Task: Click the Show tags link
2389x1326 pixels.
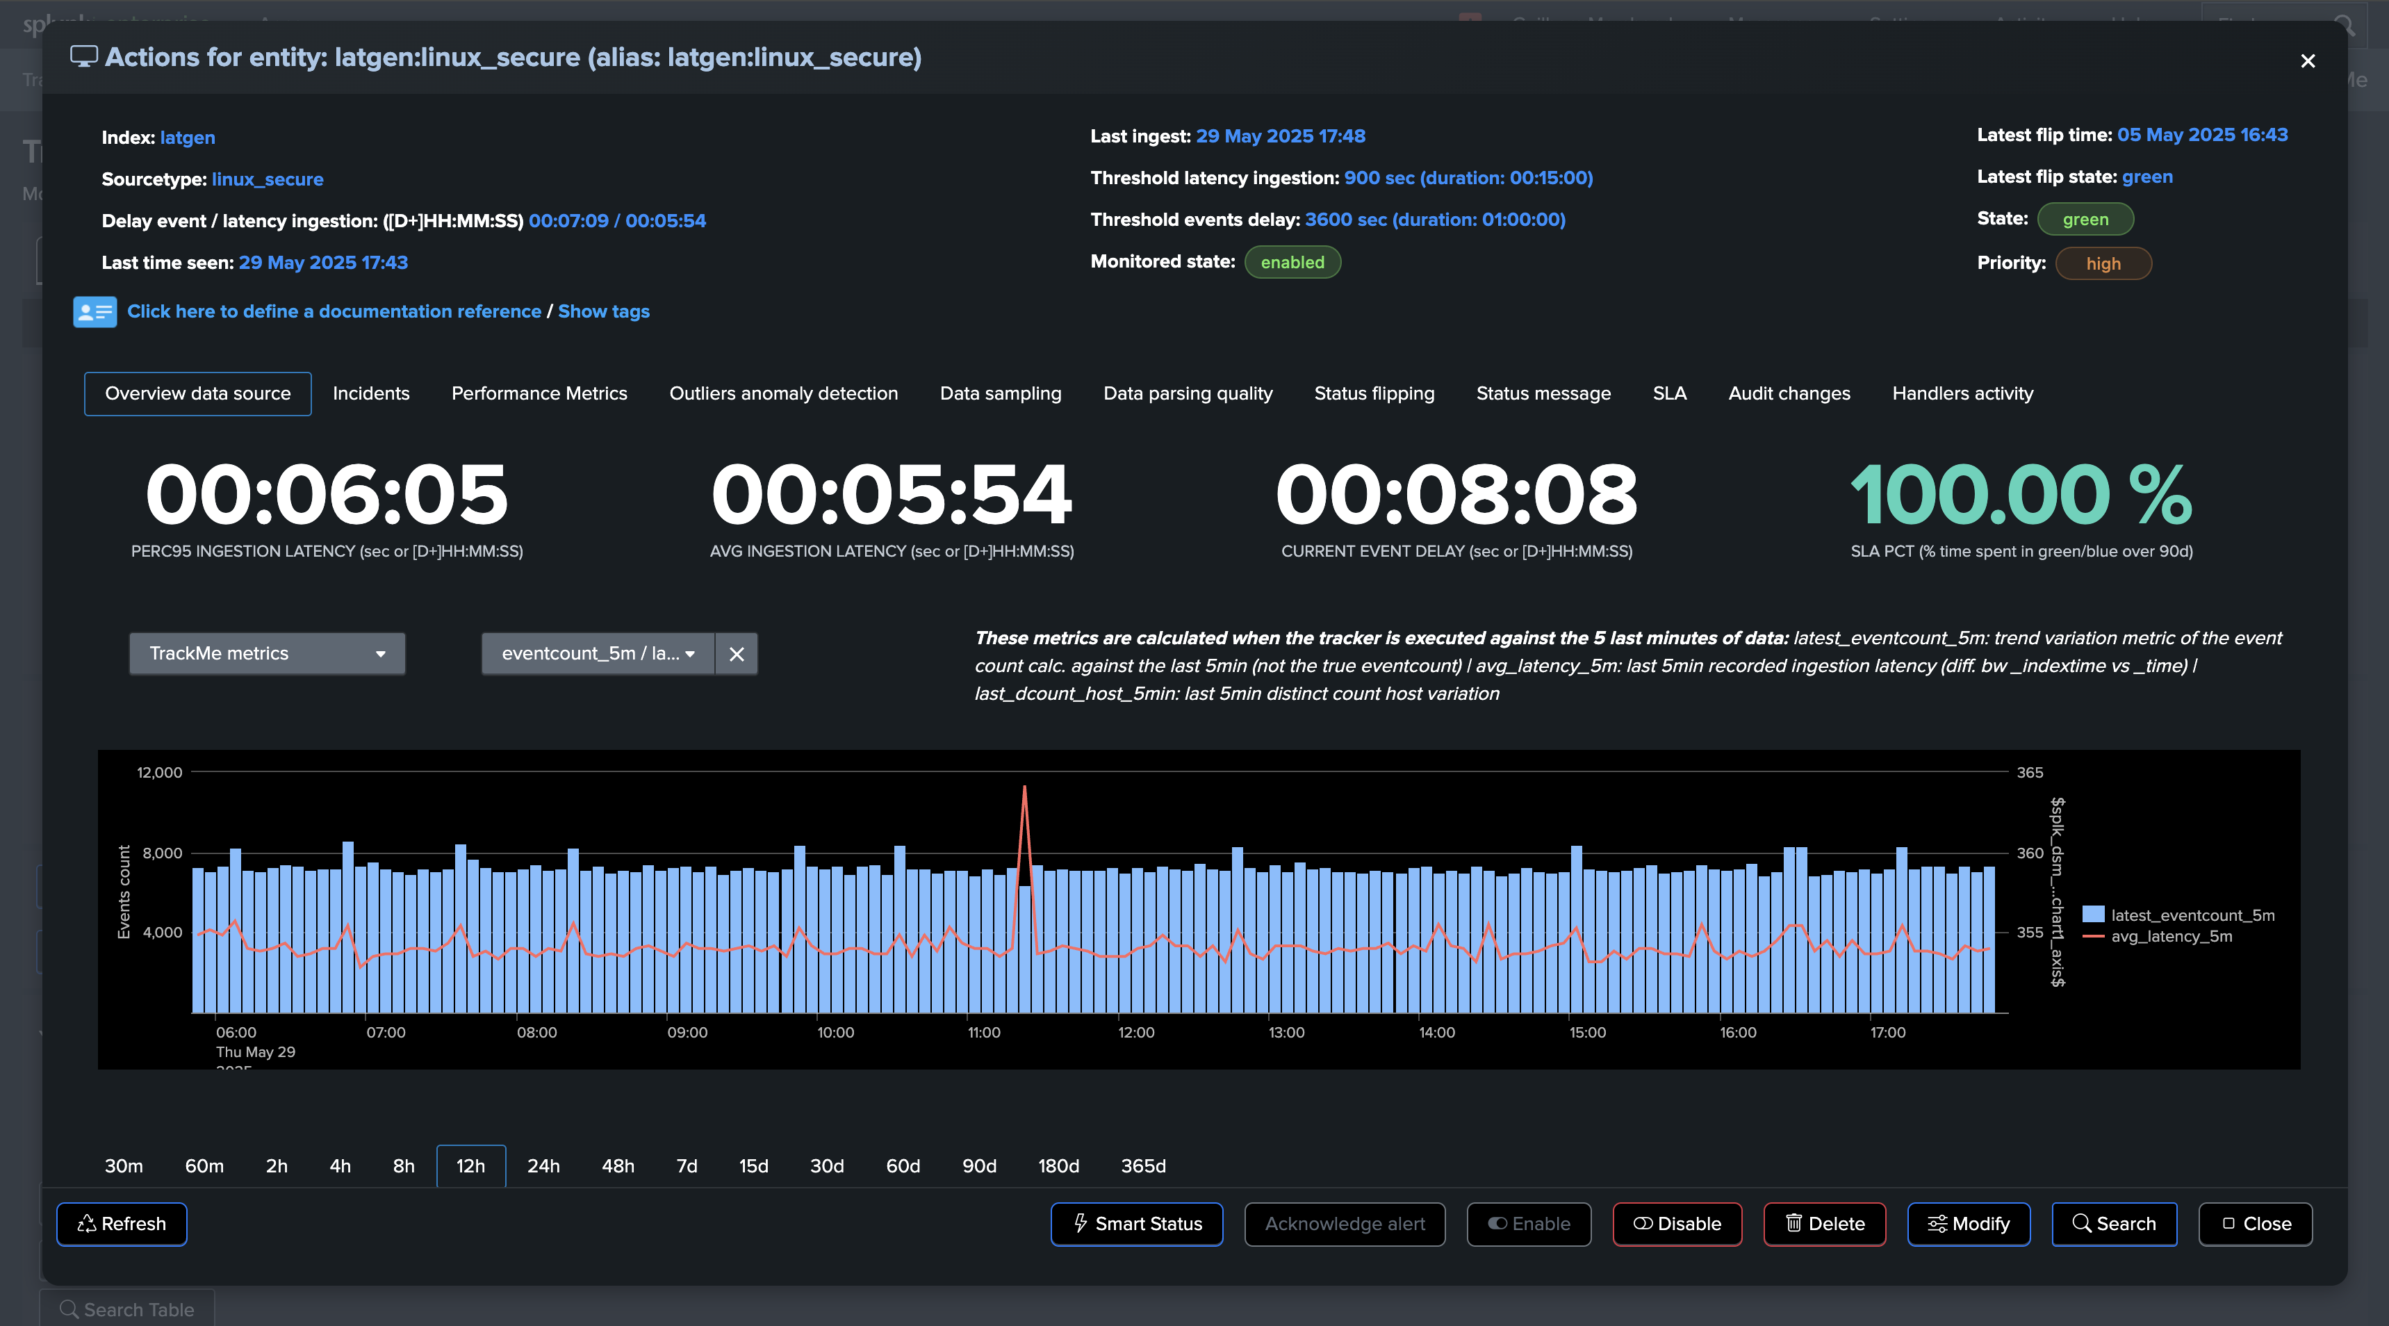Action: (604, 311)
